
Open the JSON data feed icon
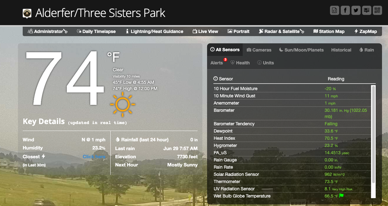click(334, 10)
